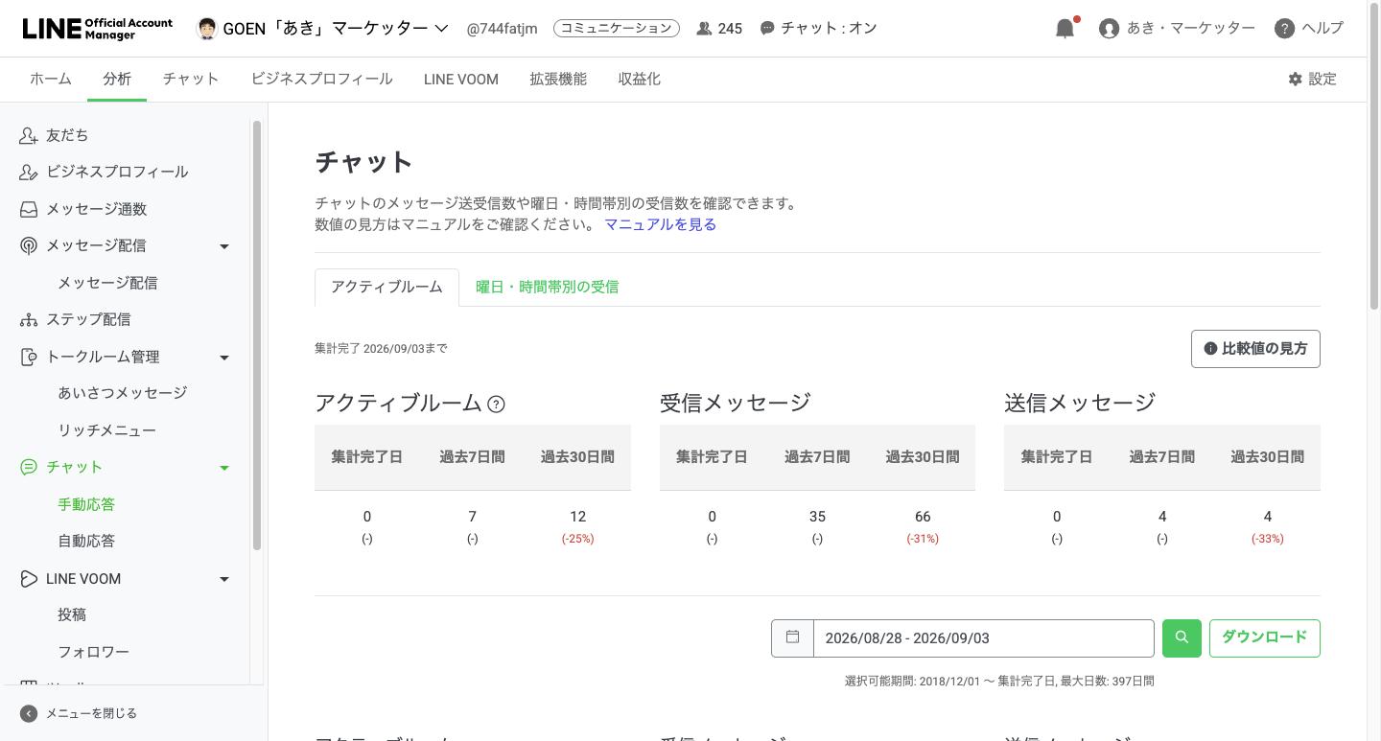Open リッチメニュー in the sidebar
Viewport: 1381px width, 741px height.
107,430
